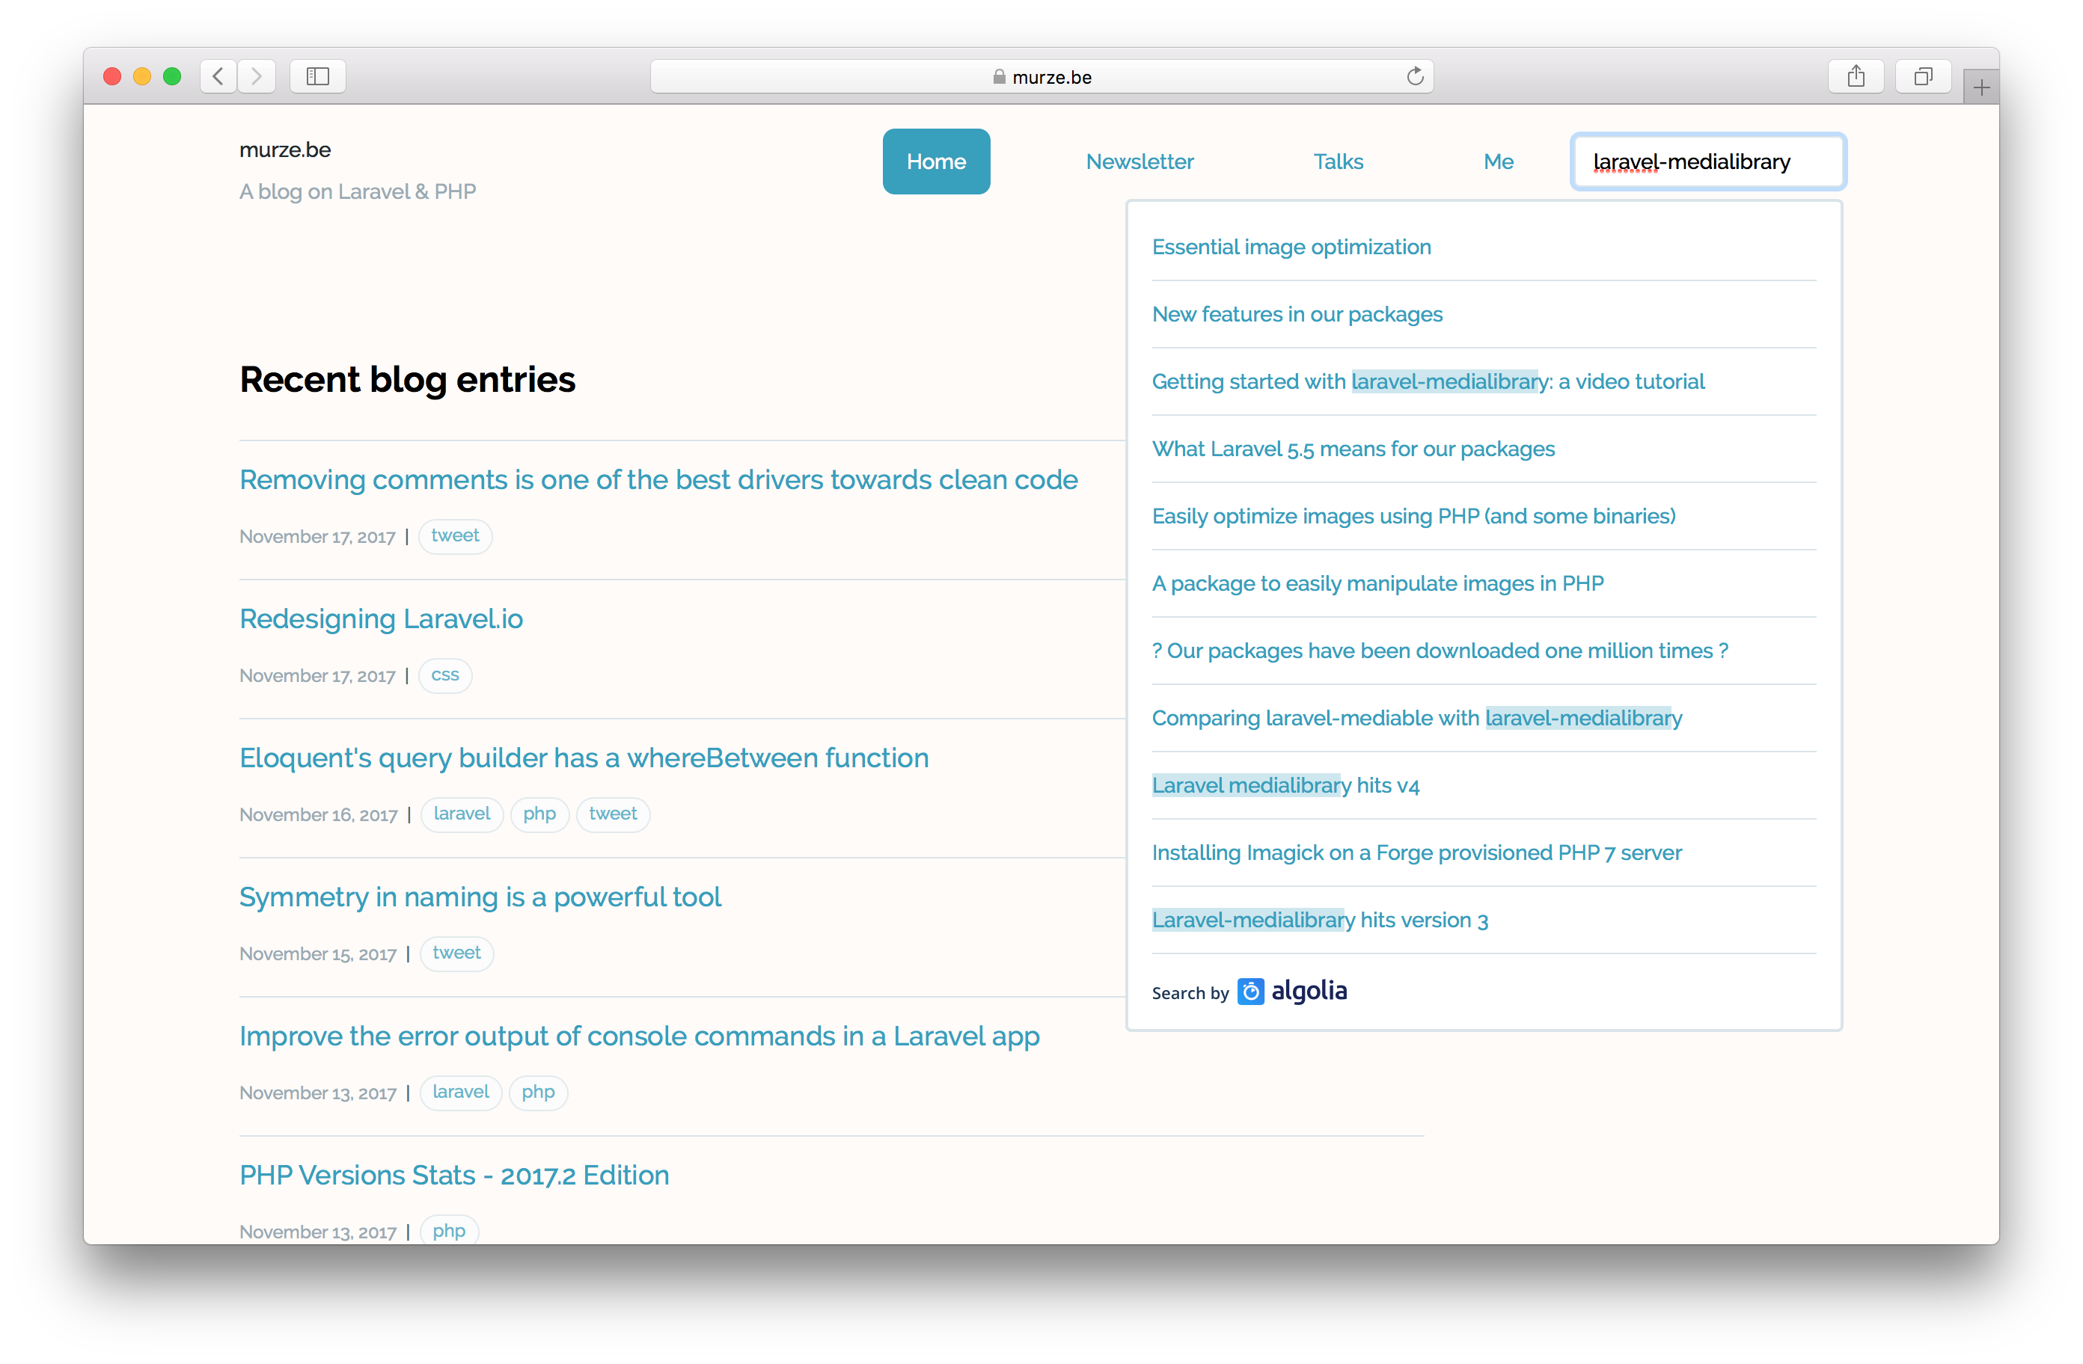Click the css tag under Redesigning Laravel.io
Image resolution: width=2083 pixels, height=1364 pixels.
pyautogui.click(x=444, y=675)
